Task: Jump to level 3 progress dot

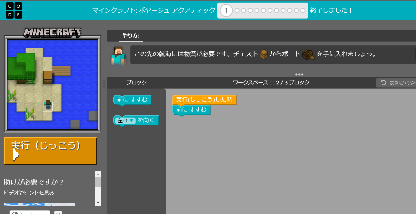Action: [x=244, y=11]
